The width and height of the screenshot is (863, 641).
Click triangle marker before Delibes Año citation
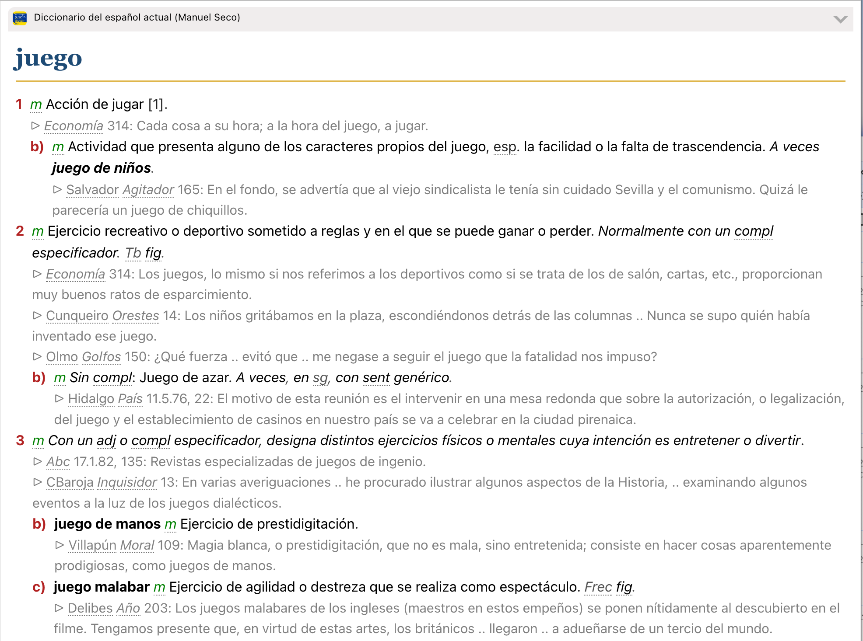(x=59, y=608)
